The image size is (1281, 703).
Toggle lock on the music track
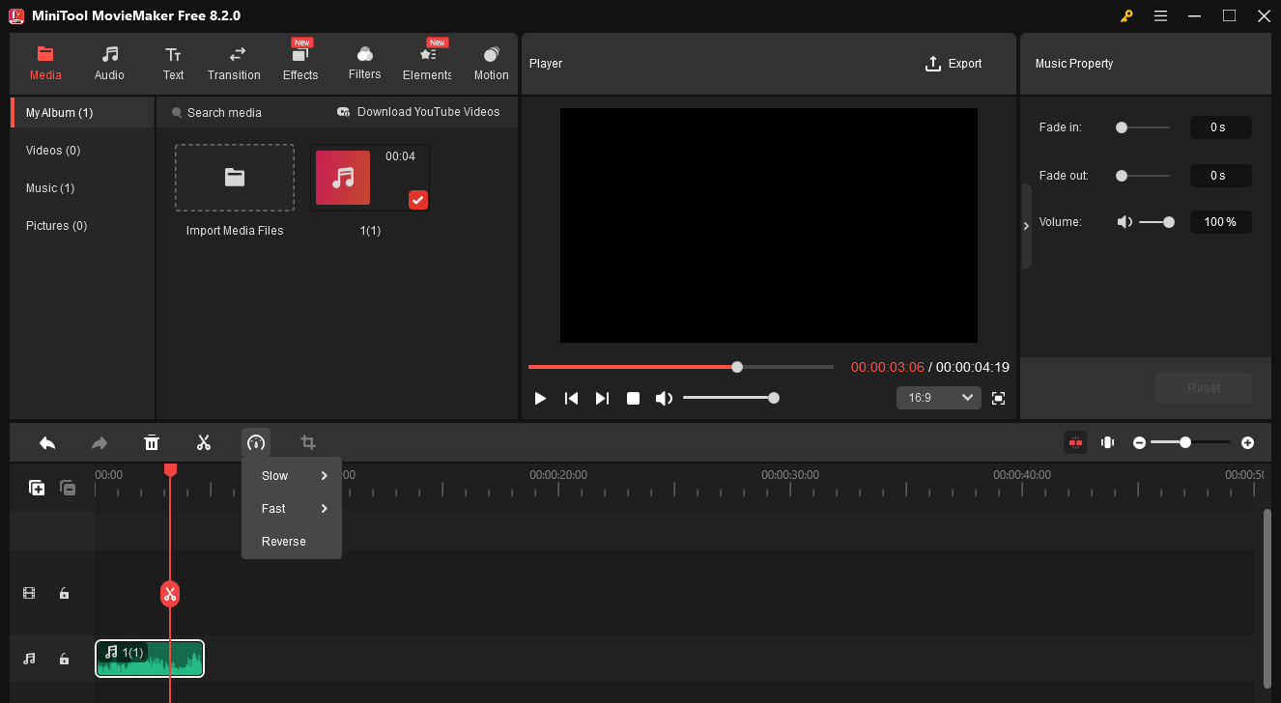pos(64,659)
